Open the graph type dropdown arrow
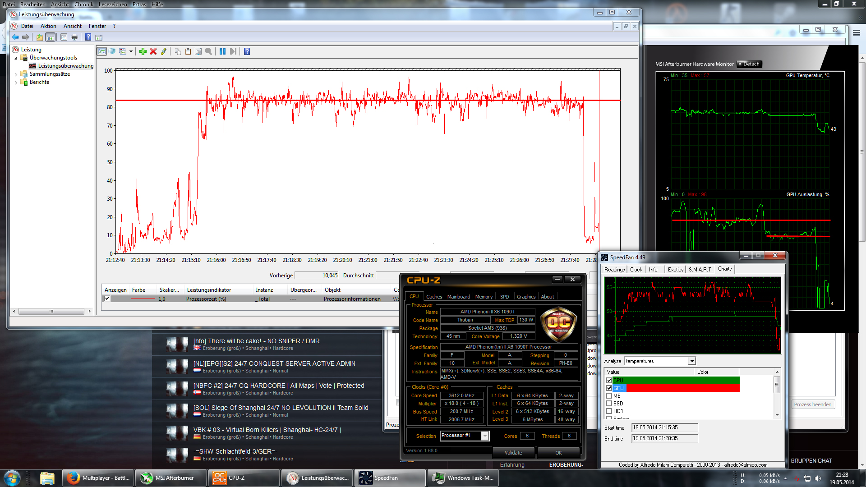The width and height of the screenshot is (866, 487). (131, 51)
